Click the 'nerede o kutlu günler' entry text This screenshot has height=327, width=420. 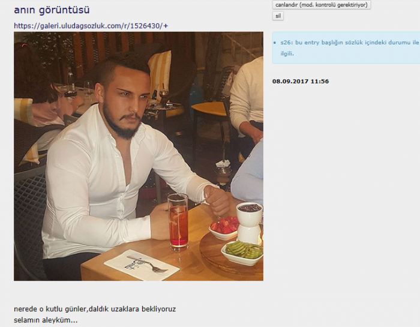50,309
